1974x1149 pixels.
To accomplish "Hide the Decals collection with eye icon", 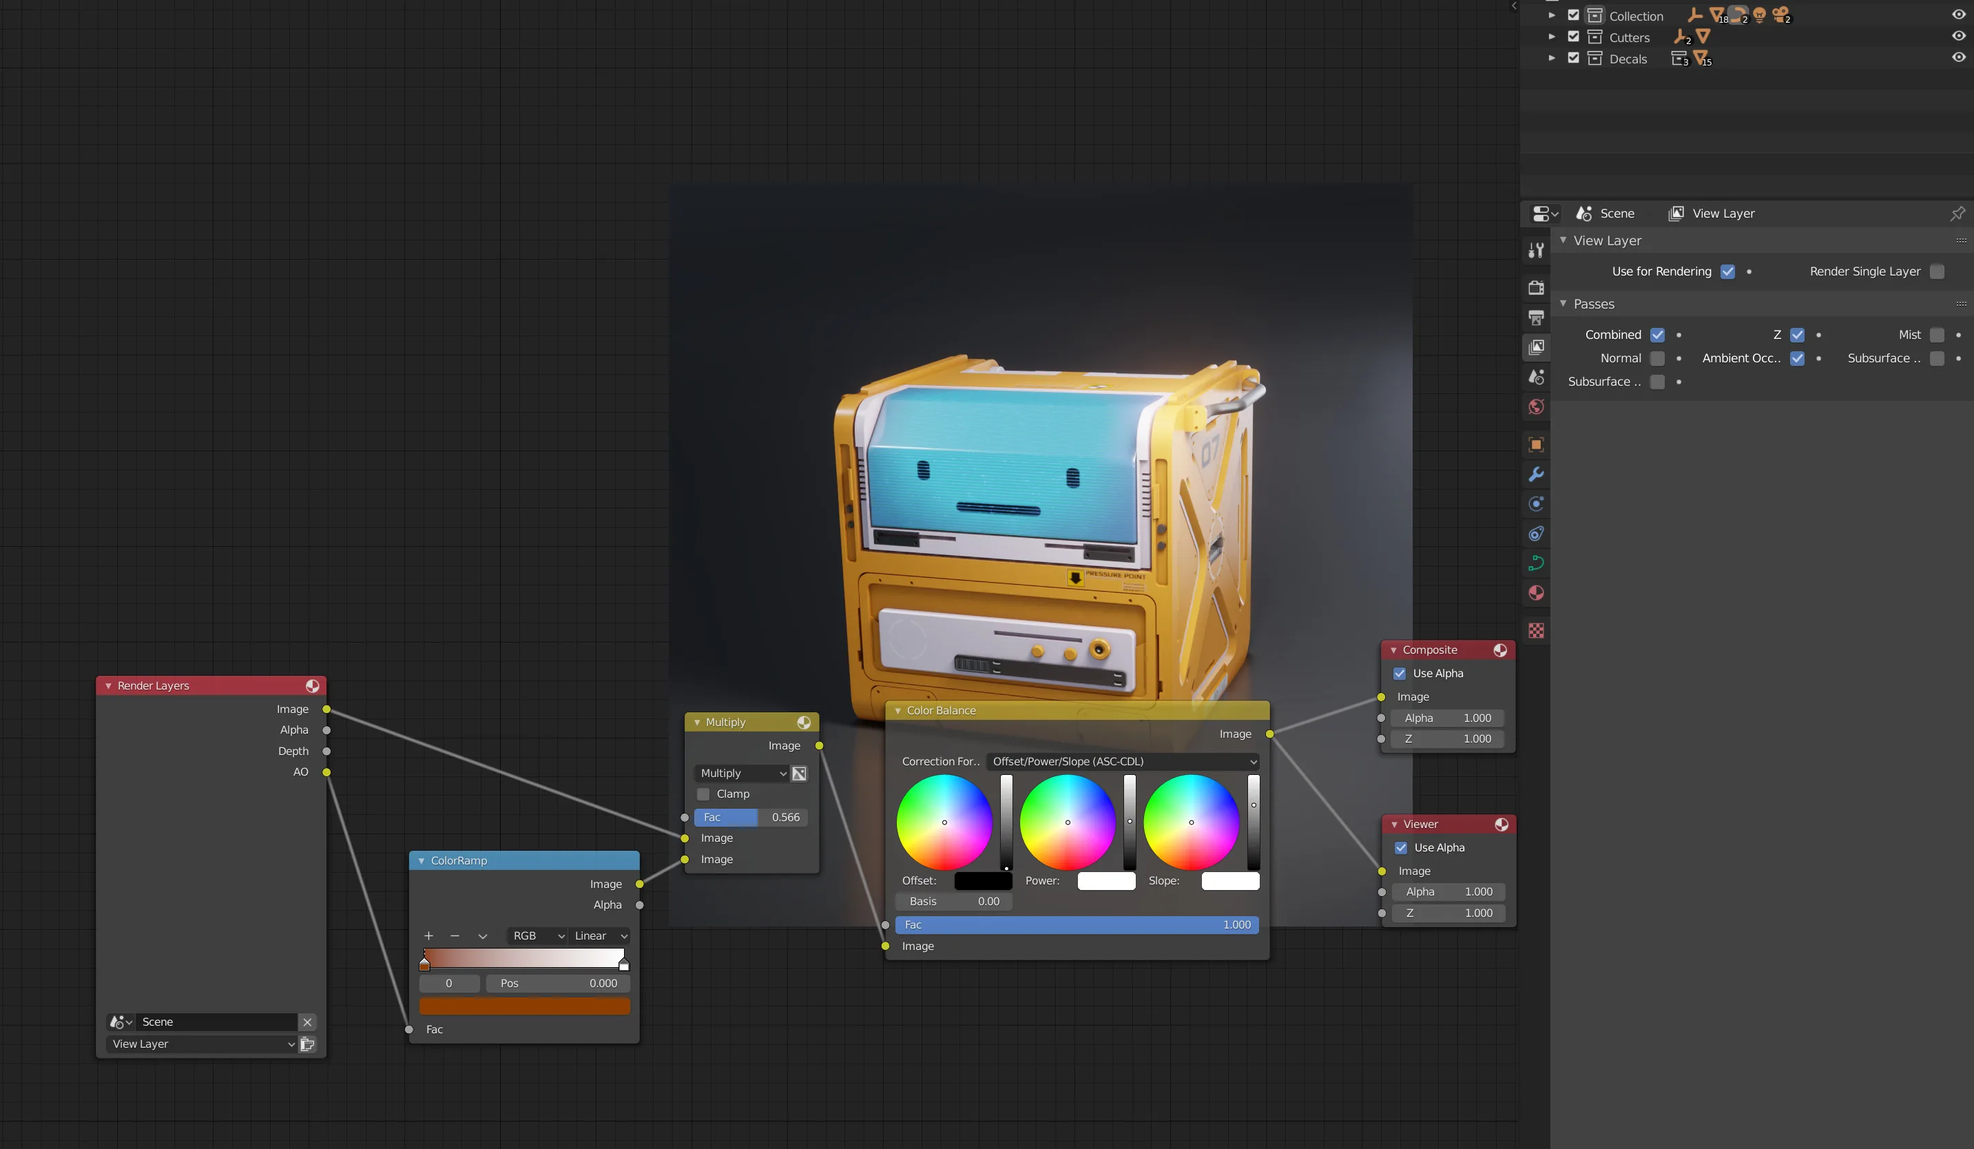I will pyautogui.click(x=1958, y=57).
